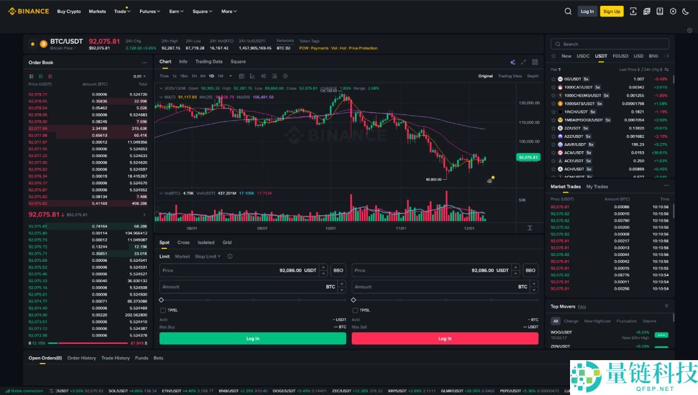698x395 pixels.
Task: Expand the chart to fullscreen
Action: [523, 62]
